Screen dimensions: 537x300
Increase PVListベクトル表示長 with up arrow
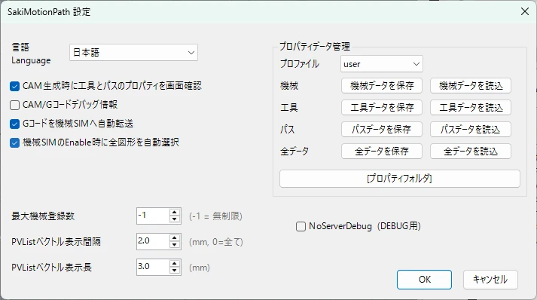[175, 264]
